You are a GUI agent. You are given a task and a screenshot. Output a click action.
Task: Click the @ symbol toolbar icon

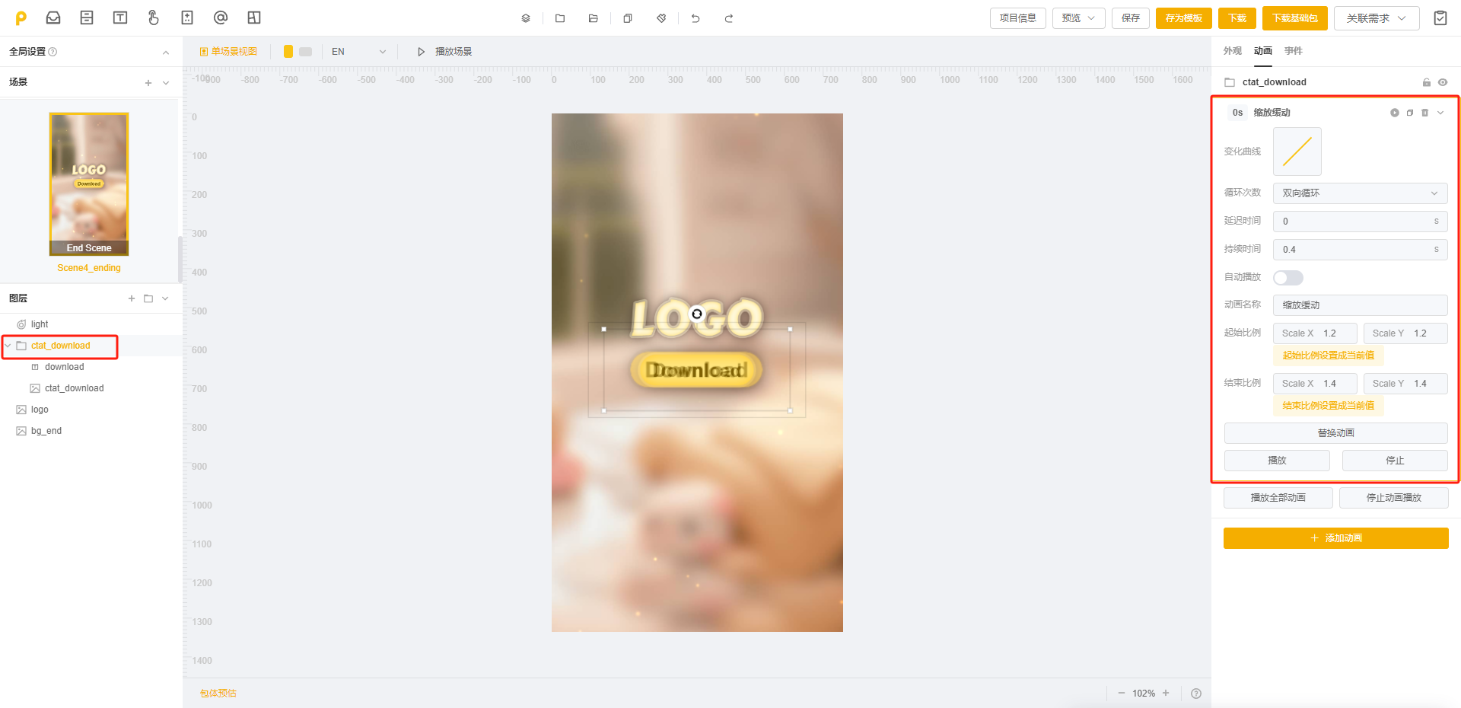(x=221, y=18)
